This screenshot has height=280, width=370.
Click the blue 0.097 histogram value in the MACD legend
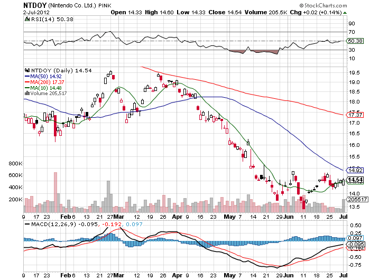[x=134, y=224]
